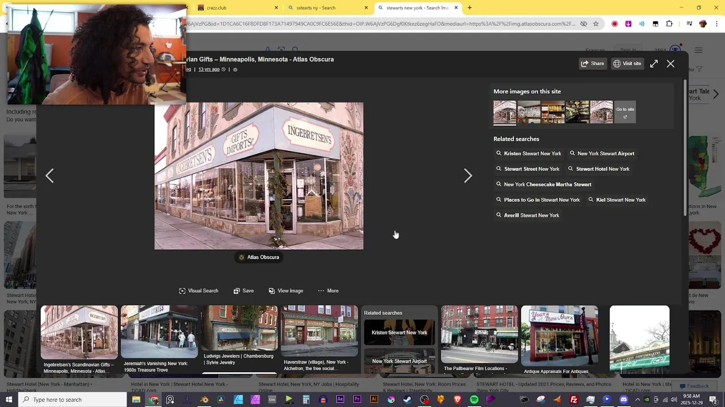Click New York Cheesecake Martha Stewart suggestion
Viewport: 725px width, 407px height.
tap(543, 184)
